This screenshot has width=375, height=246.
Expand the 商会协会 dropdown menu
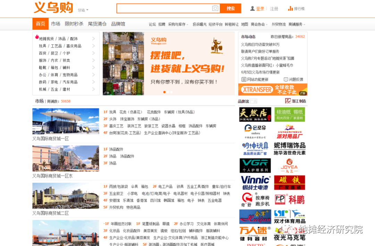click(259, 24)
